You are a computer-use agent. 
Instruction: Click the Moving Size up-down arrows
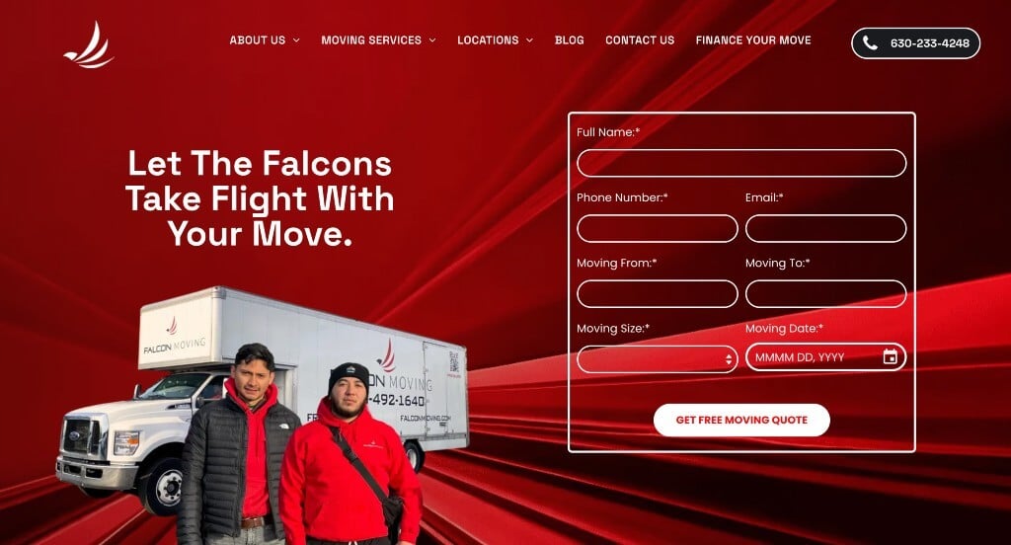(729, 360)
